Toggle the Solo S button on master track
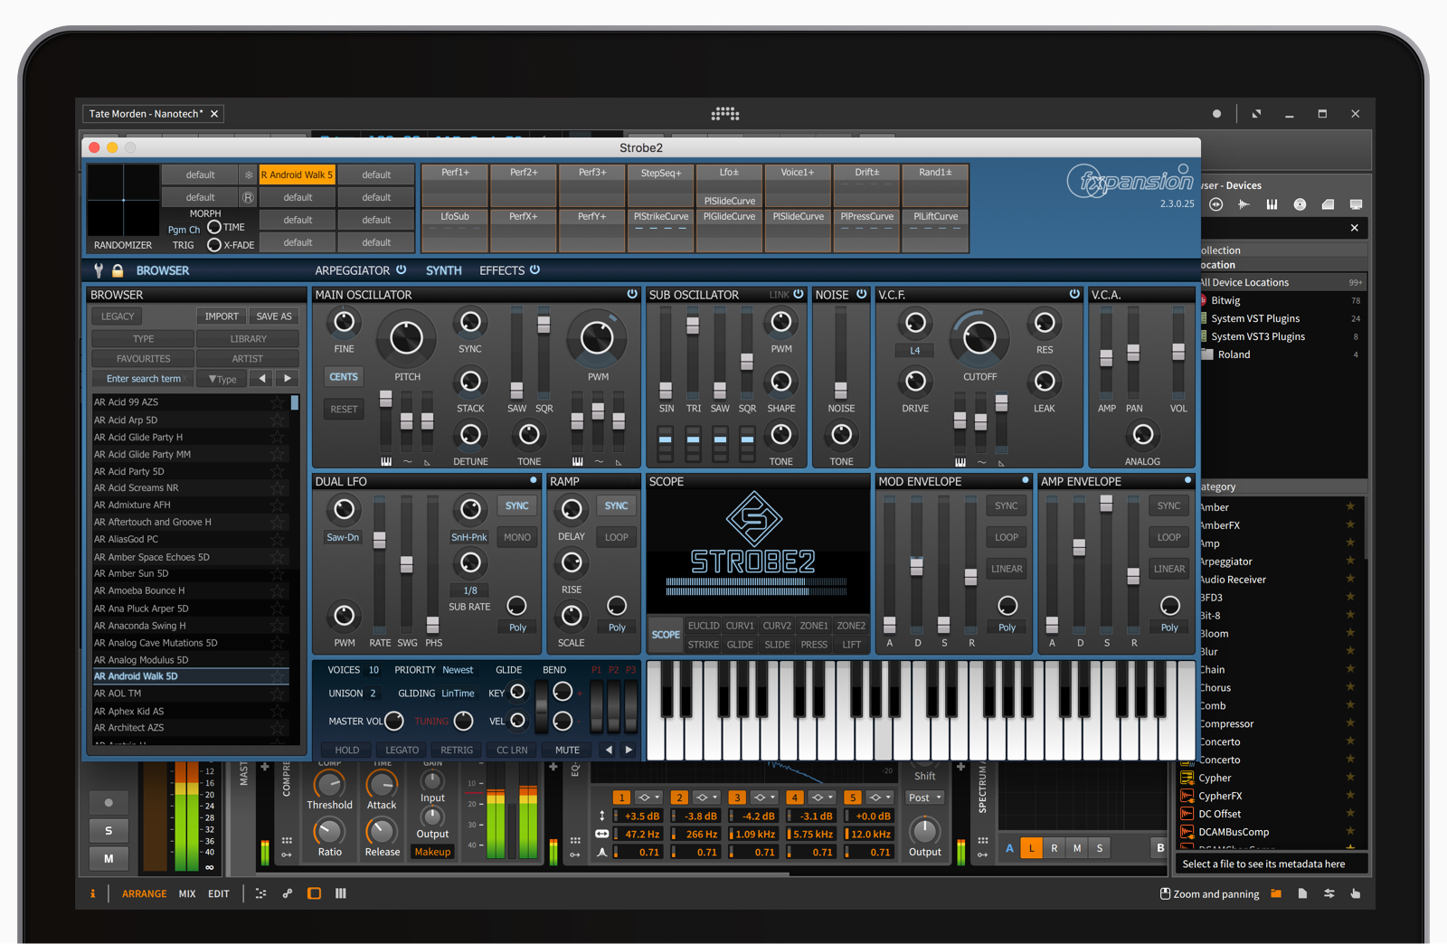Viewport: 1447px width, 944px height. click(x=109, y=831)
